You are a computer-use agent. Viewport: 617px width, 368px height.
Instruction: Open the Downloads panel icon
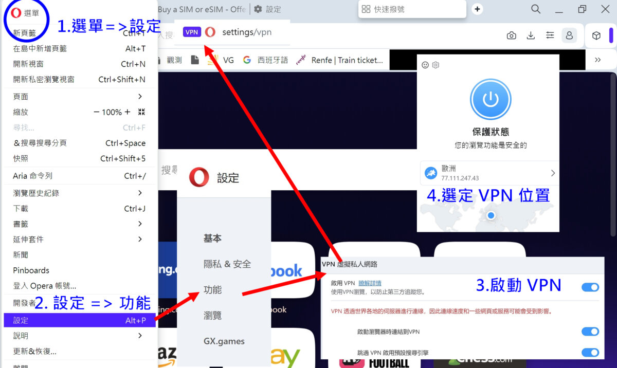click(531, 35)
